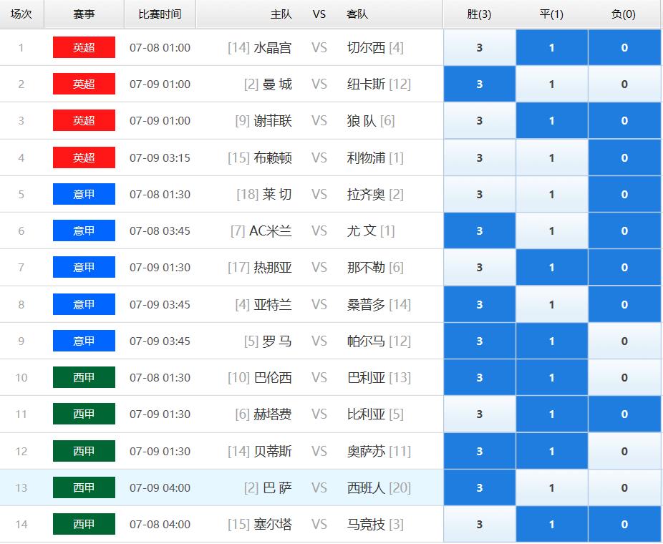Image resolution: width=663 pixels, height=544 pixels.
Task: Click away team 那不勒
Action: pos(366,267)
